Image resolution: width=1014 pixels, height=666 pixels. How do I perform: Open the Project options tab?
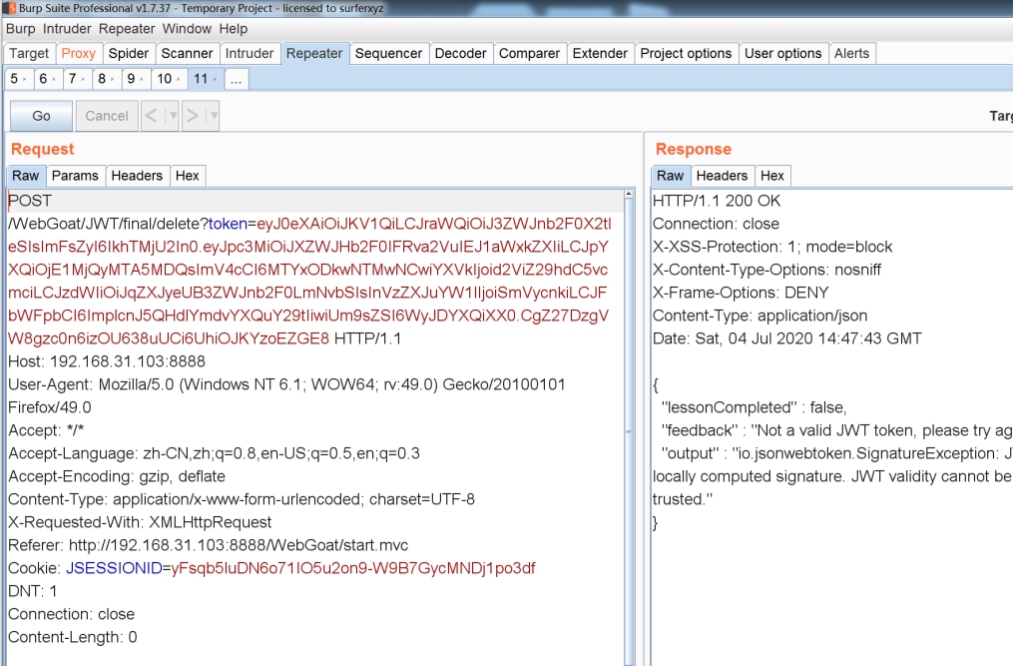click(x=686, y=53)
